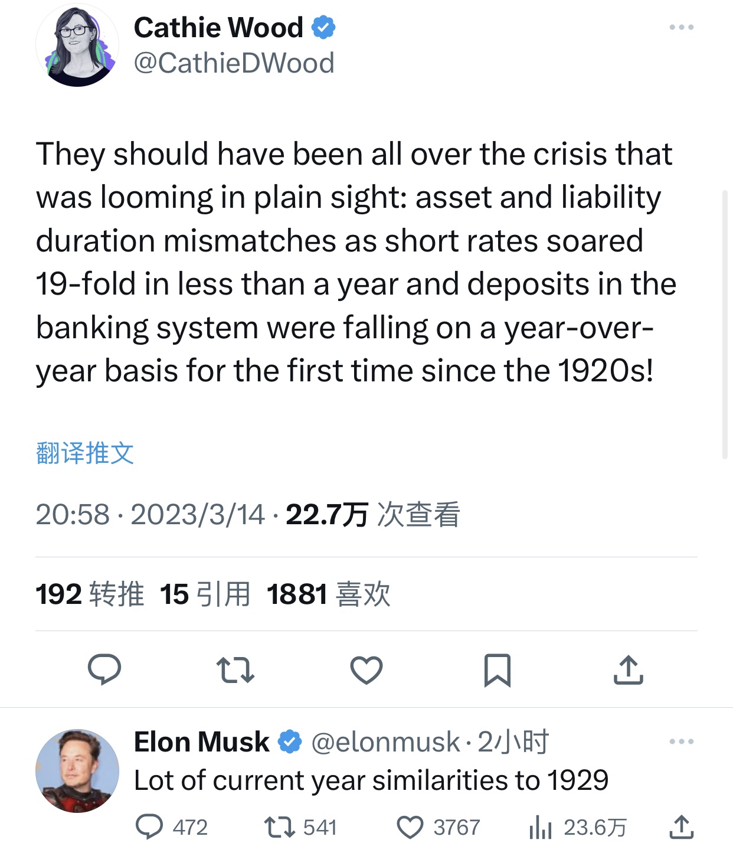Open more options for Elon Musk's reply

[x=681, y=741]
